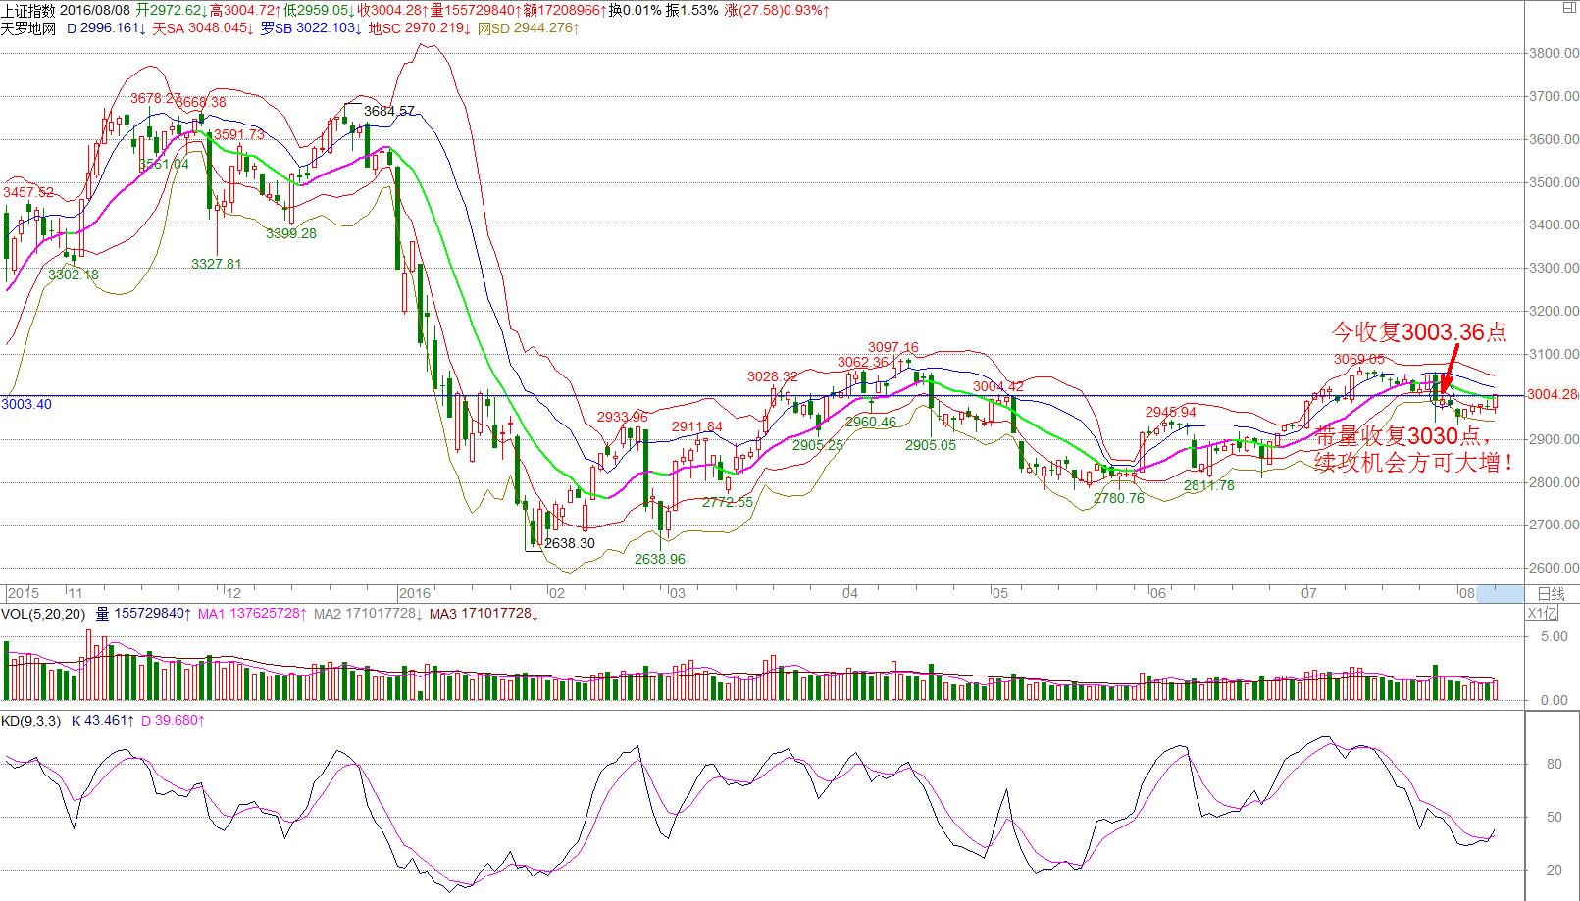Click the VOL(5,20,20) indicator label
The image size is (1580, 901).
(43, 614)
